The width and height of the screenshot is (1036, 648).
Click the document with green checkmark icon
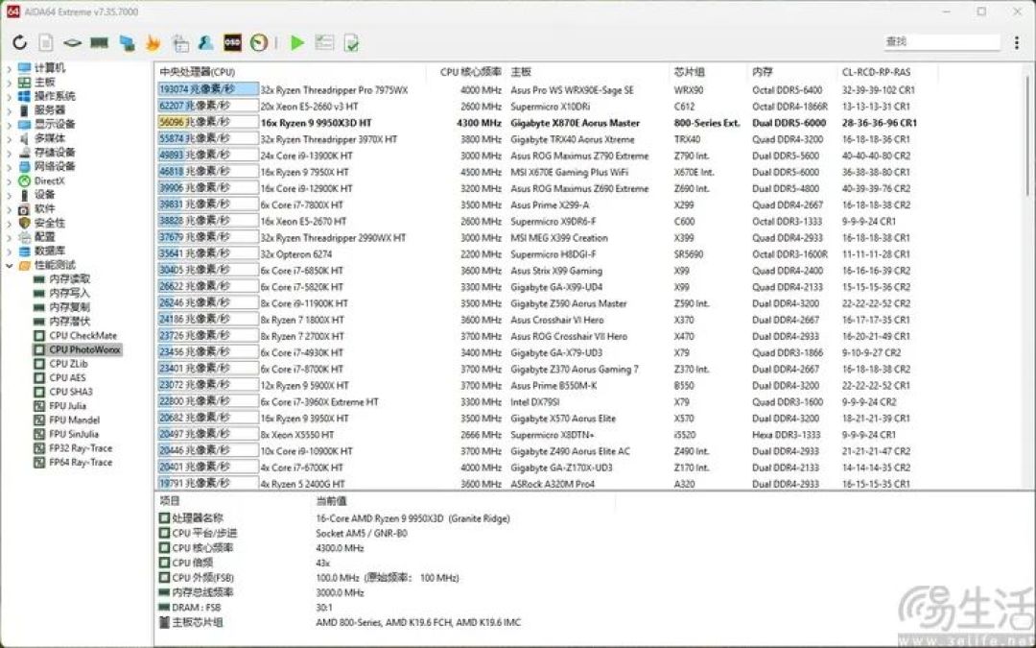pos(351,43)
